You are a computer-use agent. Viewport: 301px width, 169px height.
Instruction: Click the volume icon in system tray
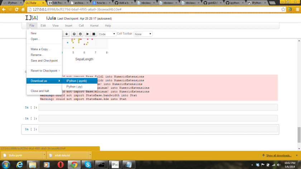pyautogui.click(x=279, y=165)
